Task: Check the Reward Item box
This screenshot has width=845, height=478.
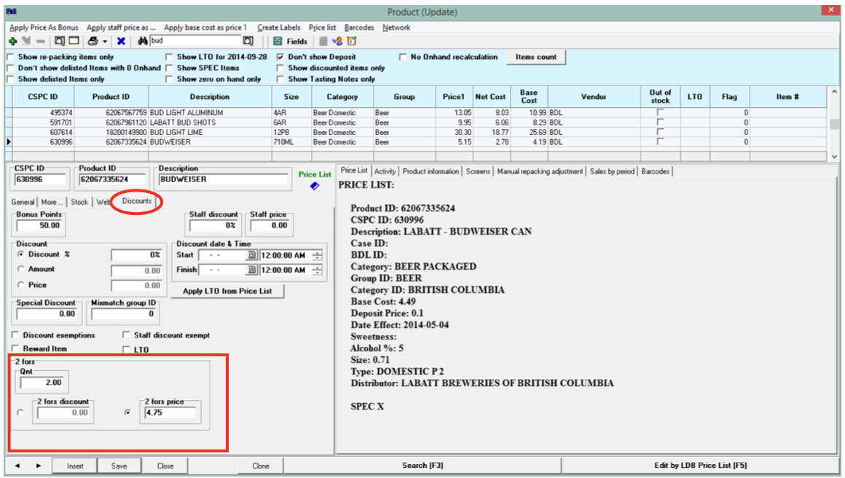Action: (15, 349)
